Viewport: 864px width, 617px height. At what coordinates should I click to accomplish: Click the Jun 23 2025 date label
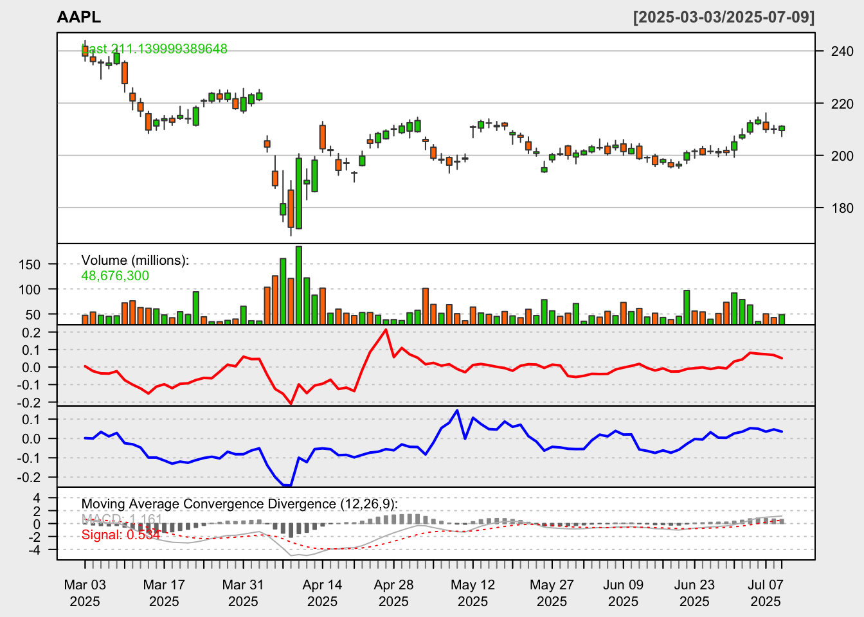pyautogui.click(x=694, y=593)
